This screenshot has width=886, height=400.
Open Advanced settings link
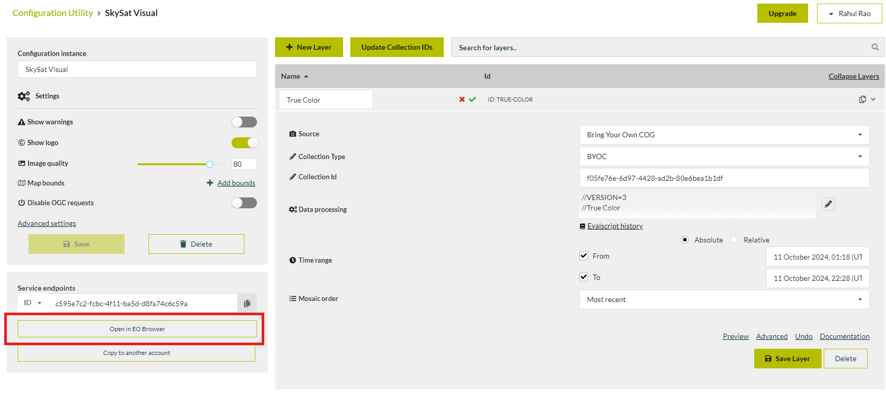tap(47, 223)
